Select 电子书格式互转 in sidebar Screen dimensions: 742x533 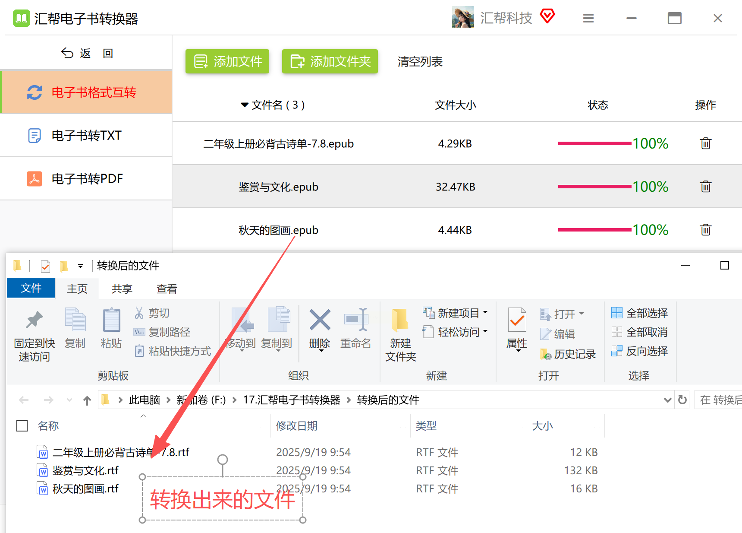86,92
